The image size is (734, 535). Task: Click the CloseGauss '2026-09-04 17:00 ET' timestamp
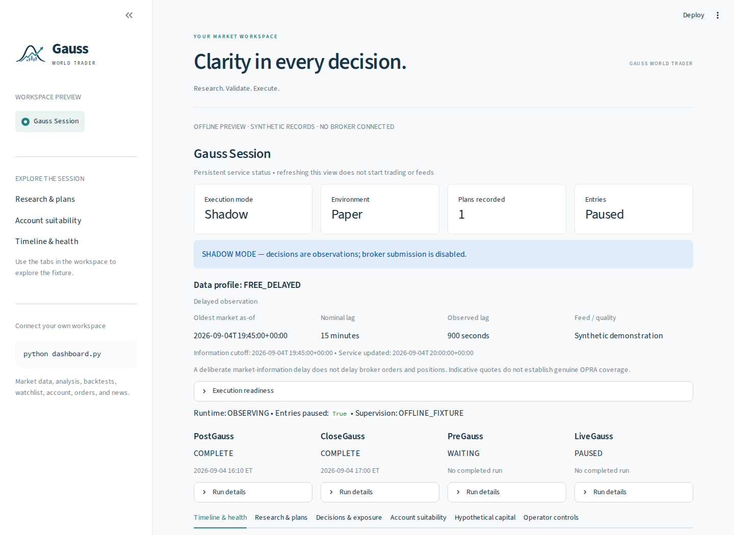coord(350,471)
